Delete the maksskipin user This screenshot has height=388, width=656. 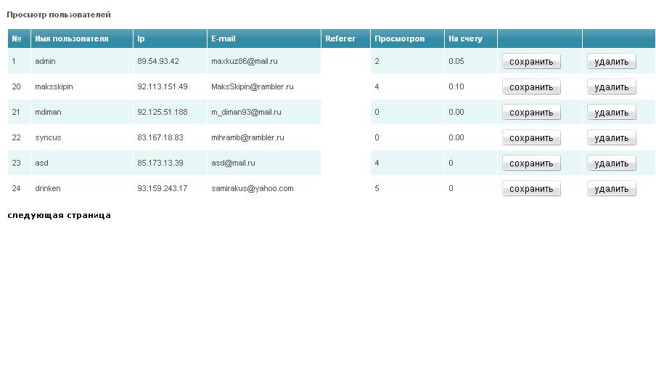pos(611,87)
